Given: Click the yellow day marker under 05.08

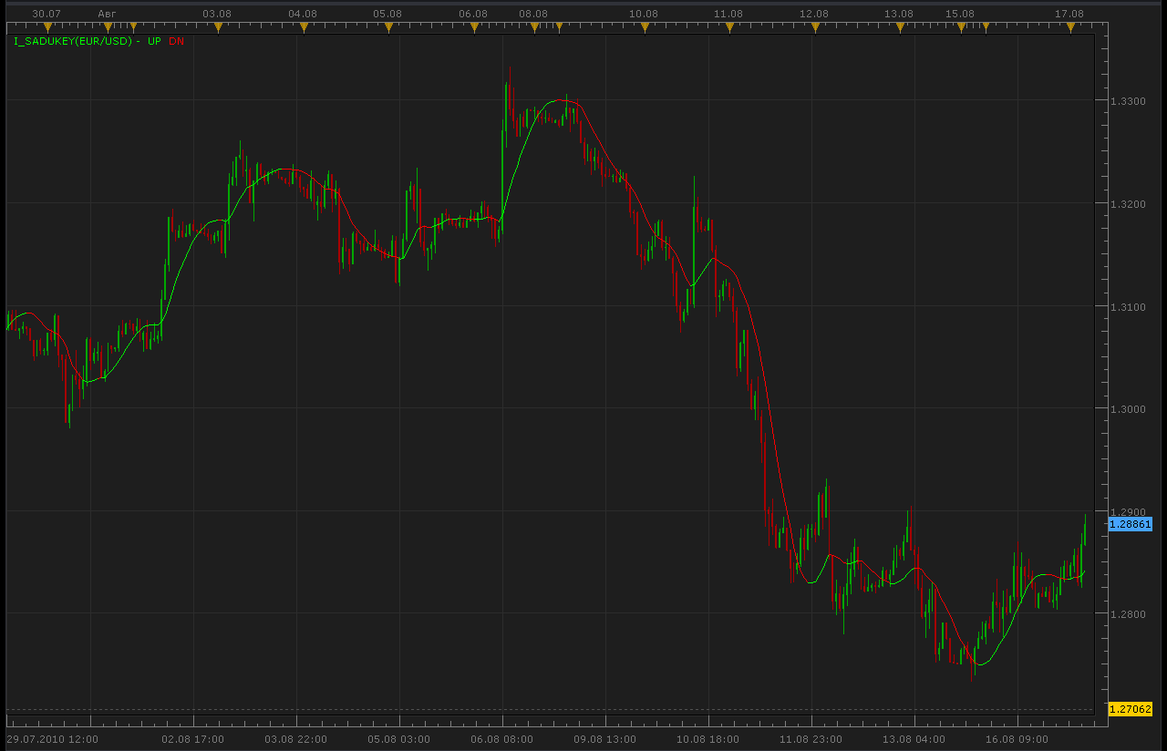Looking at the screenshot, I should pyautogui.click(x=388, y=28).
